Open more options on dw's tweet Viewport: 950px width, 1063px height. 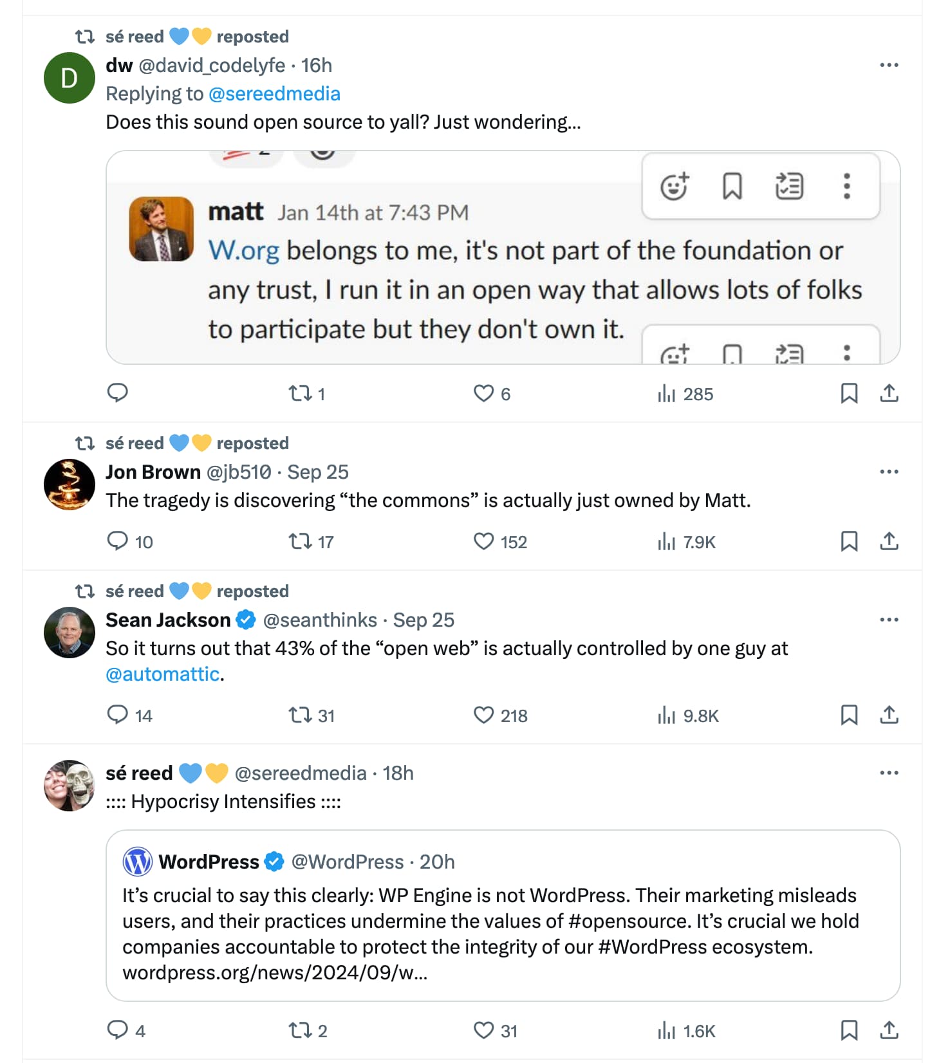point(889,65)
